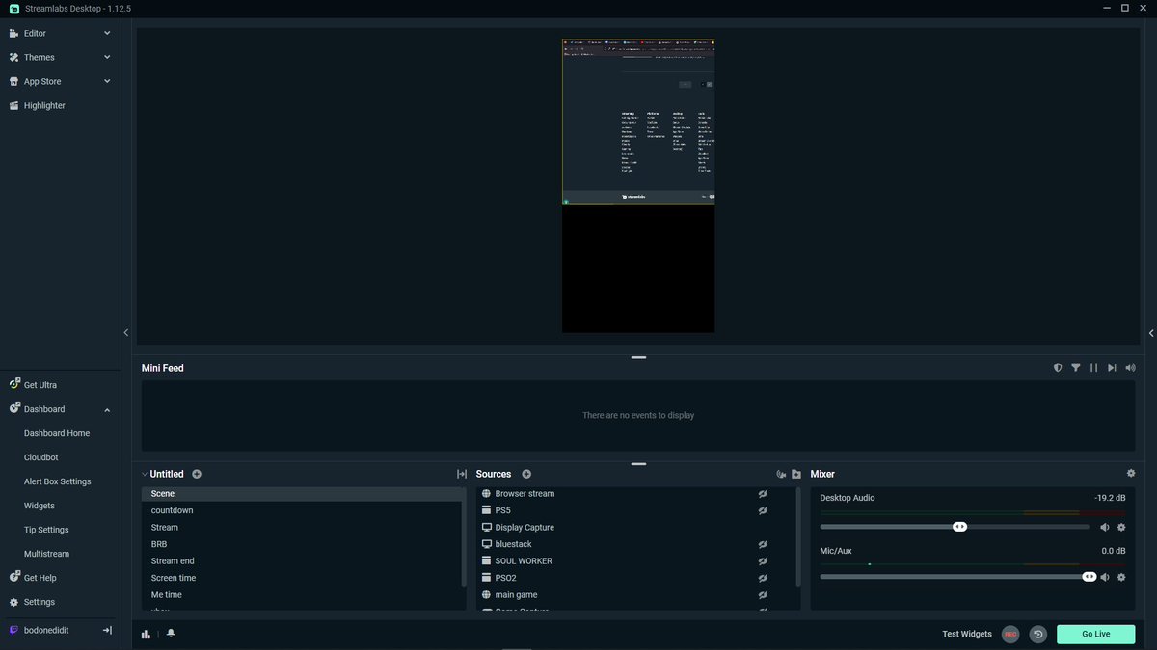Viewport: 1157px width, 650px height.
Task: Show the Browser stream source
Action: (763, 494)
